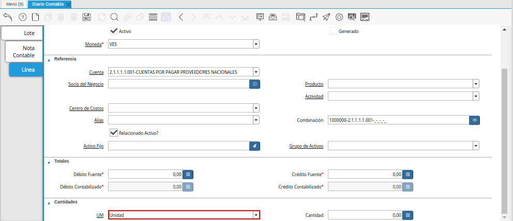The image size is (513, 221).
Task: Click the copy record icon
Action: point(48,17)
